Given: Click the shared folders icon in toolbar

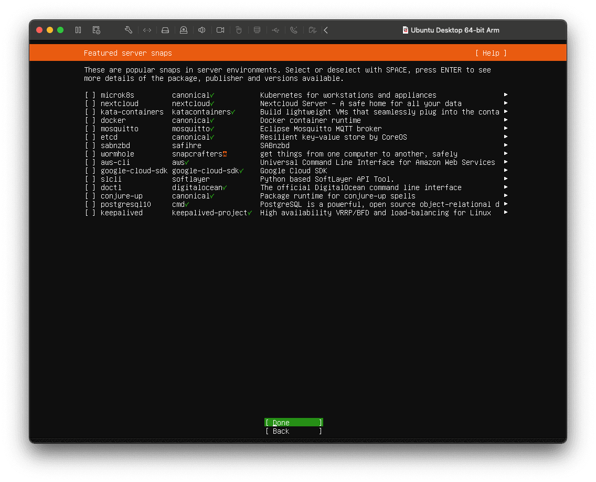Looking at the screenshot, I should point(313,30).
